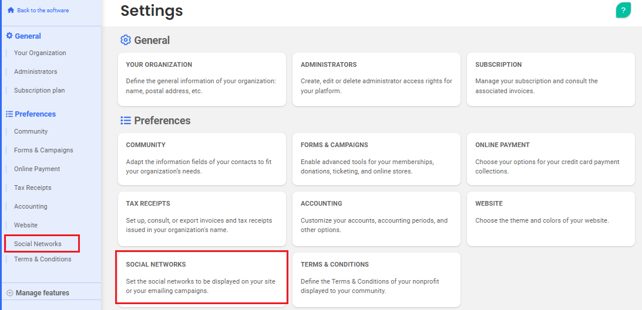This screenshot has height=310, width=642.
Task: Expand Manage features in the sidebar
Action: (x=39, y=293)
